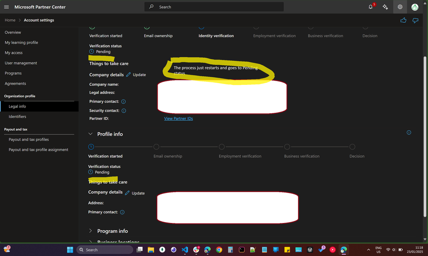Go to User management
Viewport: 428px width, 256px height.
click(21, 63)
